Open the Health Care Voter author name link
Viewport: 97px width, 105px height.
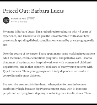click(19, 19)
